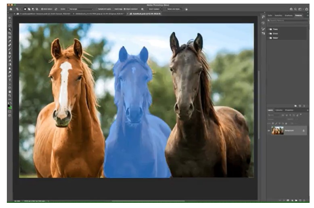This screenshot has width=314, height=208.
Task: Switch to the AdobeStock jpeg document tab
Action: 99,14
